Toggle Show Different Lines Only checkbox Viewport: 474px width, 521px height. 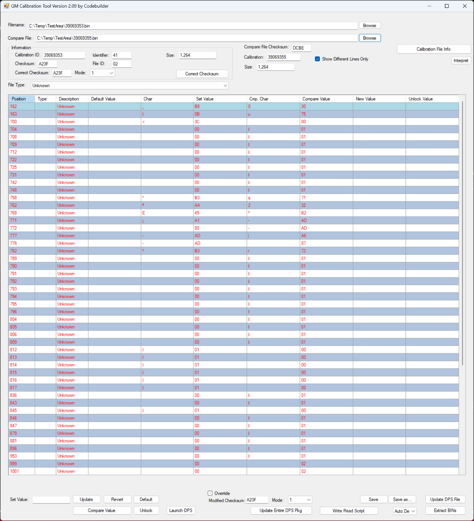click(317, 59)
